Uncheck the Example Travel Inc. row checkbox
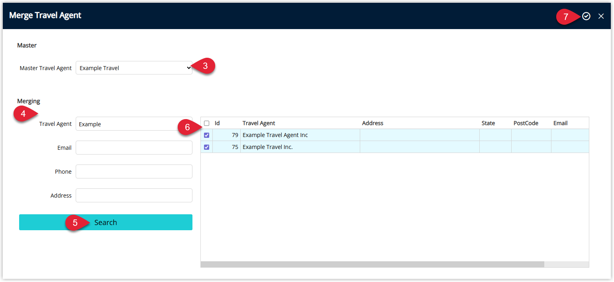The image size is (614, 282). point(206,147)
